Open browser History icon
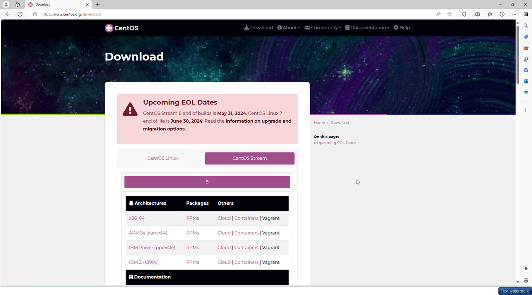The height and width of the screenshot is (295, 532). 502,14
